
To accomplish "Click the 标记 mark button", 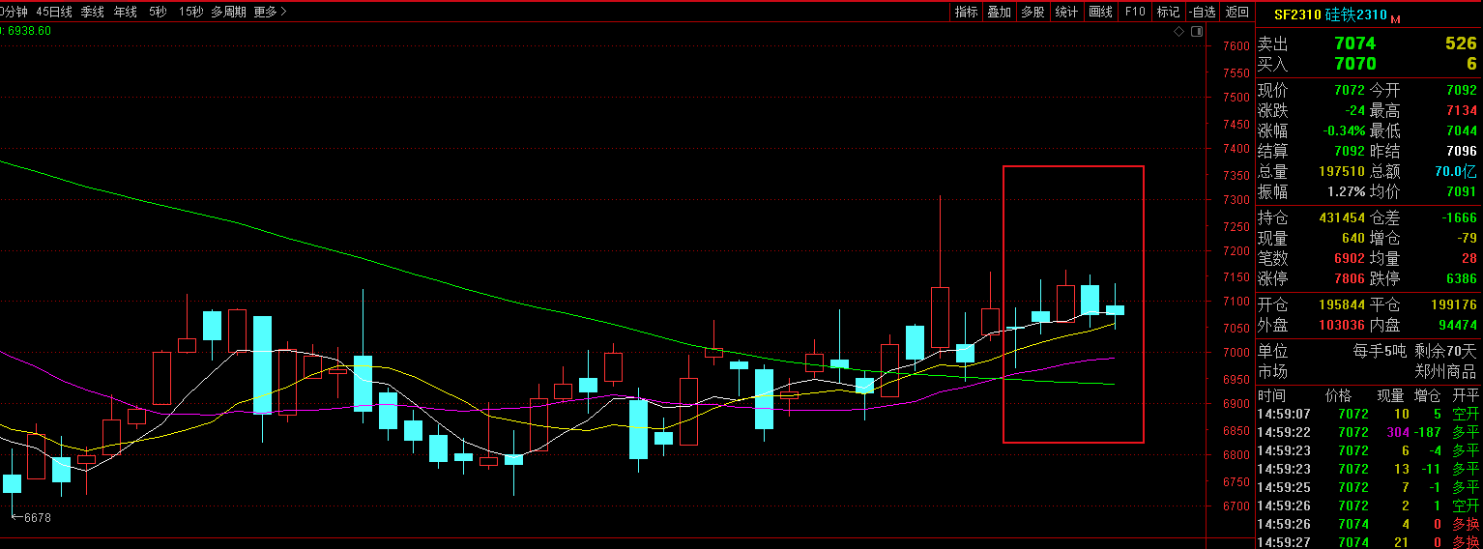I will point(1168,12).
